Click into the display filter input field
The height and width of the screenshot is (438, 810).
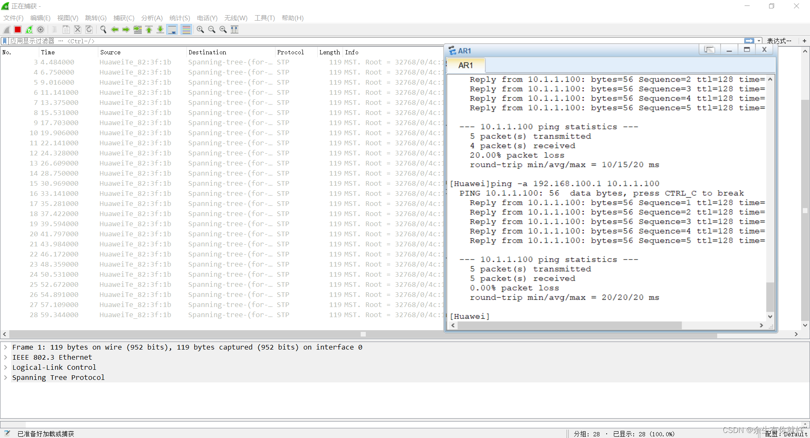click(375, 41)
